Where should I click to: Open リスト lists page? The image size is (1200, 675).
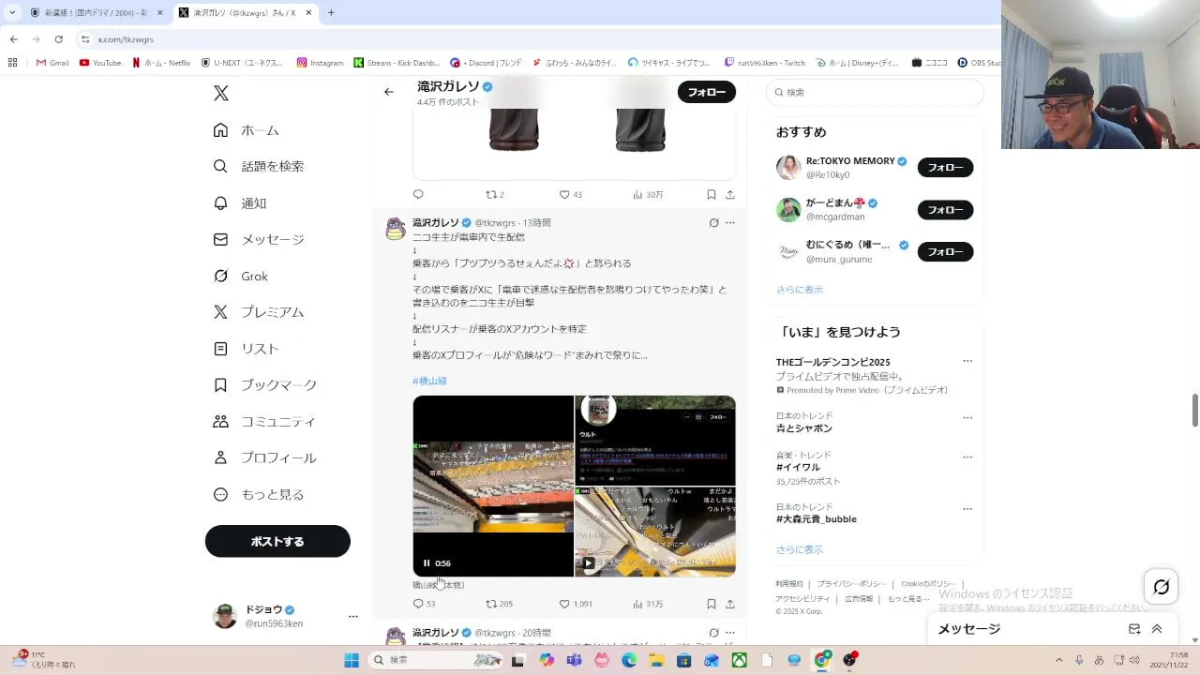[x=246, y=349]
